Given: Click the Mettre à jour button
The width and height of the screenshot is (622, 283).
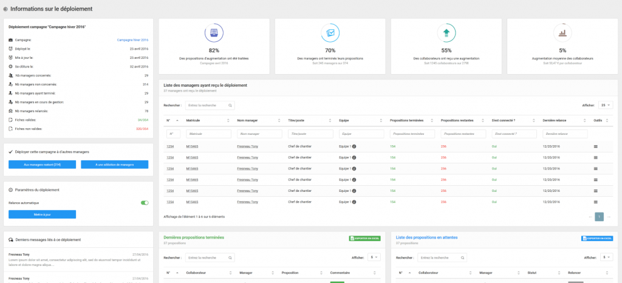Looking at the screenshot, I should (x=42, y=214).
